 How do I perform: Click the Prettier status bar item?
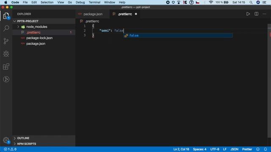coord(247,149)
